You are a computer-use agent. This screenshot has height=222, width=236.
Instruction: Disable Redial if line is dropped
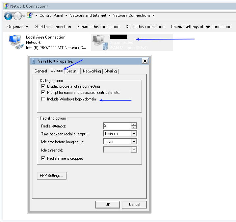click(x=43, y=158)
